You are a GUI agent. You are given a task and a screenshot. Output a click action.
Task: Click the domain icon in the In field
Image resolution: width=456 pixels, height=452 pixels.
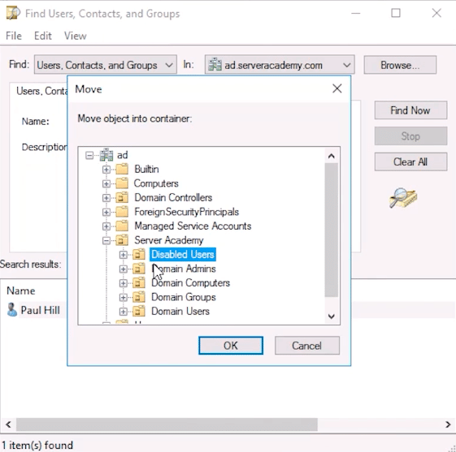[215, 65]
